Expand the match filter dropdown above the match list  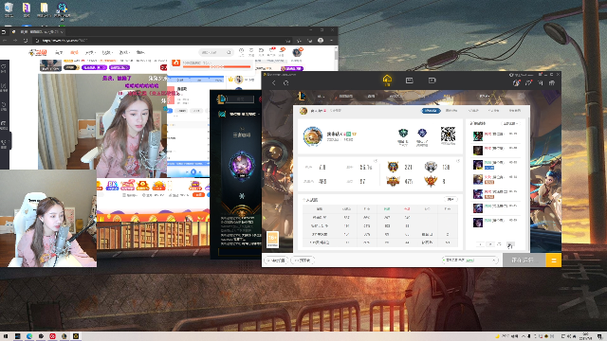(510, 123)
